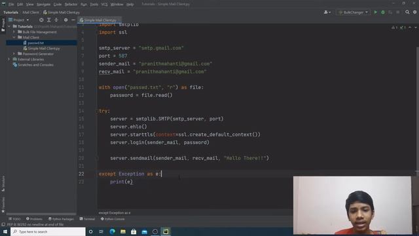The width and height of the screenshot is (419, 236).
Task: Toggle Project tool window from left stripe
Action: coord(3,26)
